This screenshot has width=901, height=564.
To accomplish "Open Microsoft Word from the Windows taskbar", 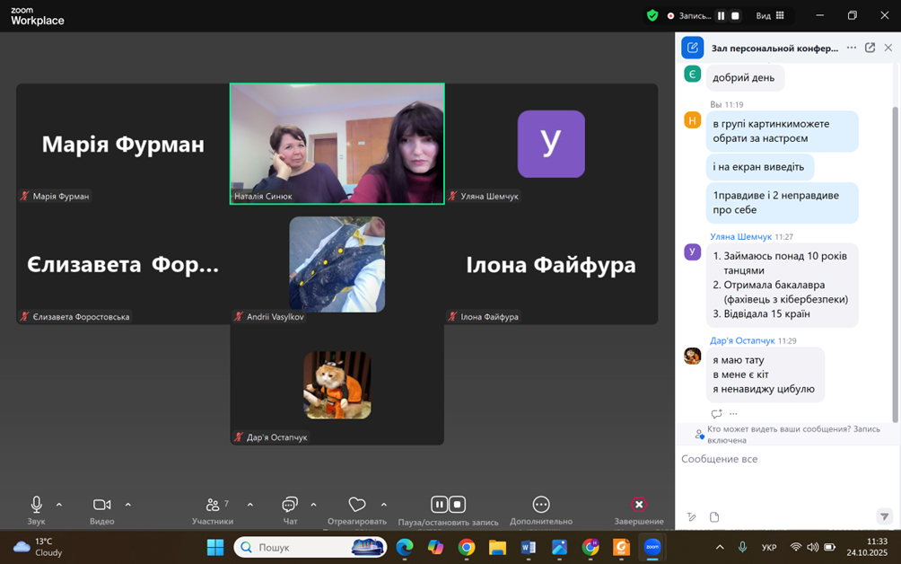I will click(x=528, y=547).
